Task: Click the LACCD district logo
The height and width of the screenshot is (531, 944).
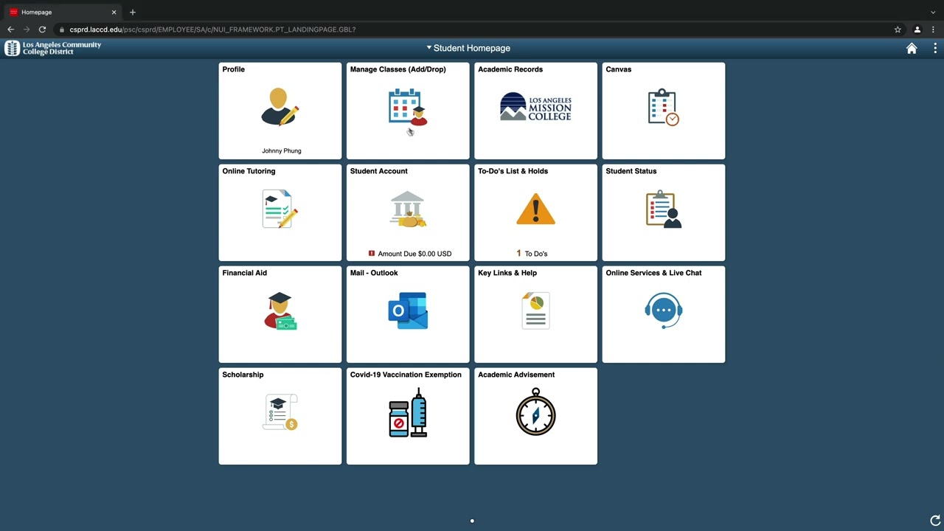Action: [x=53, y=48]
